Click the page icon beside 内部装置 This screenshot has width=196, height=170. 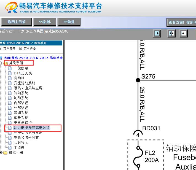tap(10, 103)
